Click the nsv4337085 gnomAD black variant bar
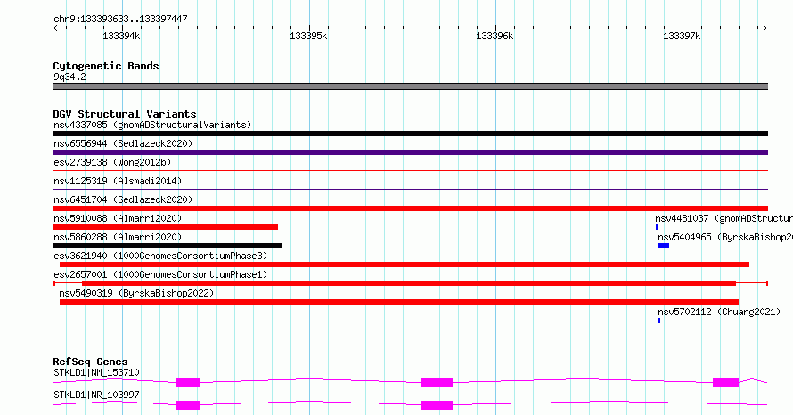Screen dimensions: 793x415 point(410,134)
